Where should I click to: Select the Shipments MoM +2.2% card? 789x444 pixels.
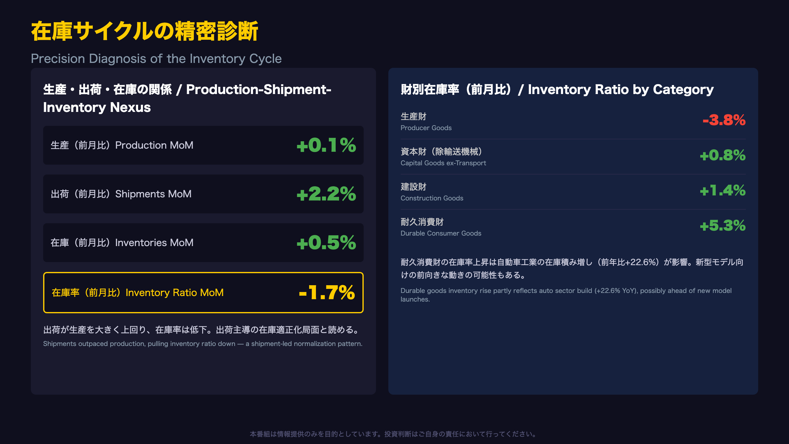click(x=203, y=194)
